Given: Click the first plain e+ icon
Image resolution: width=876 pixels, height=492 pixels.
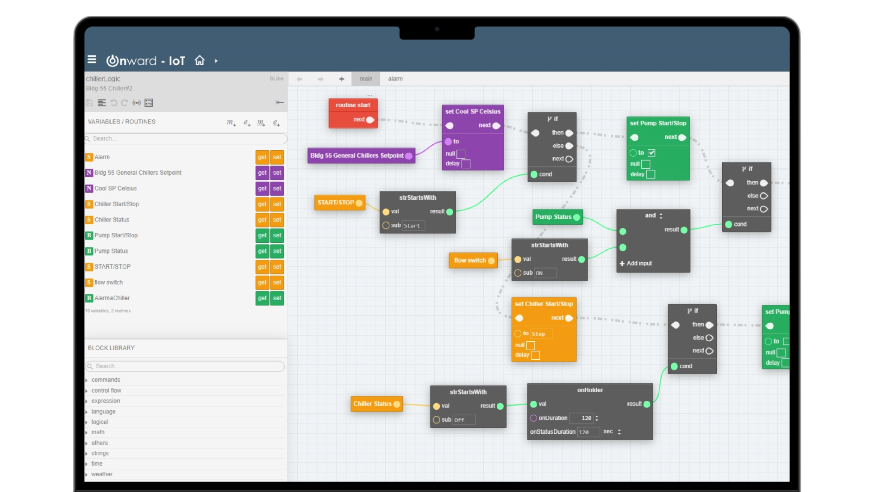Looking at the screenshot, I should point(247,123).
